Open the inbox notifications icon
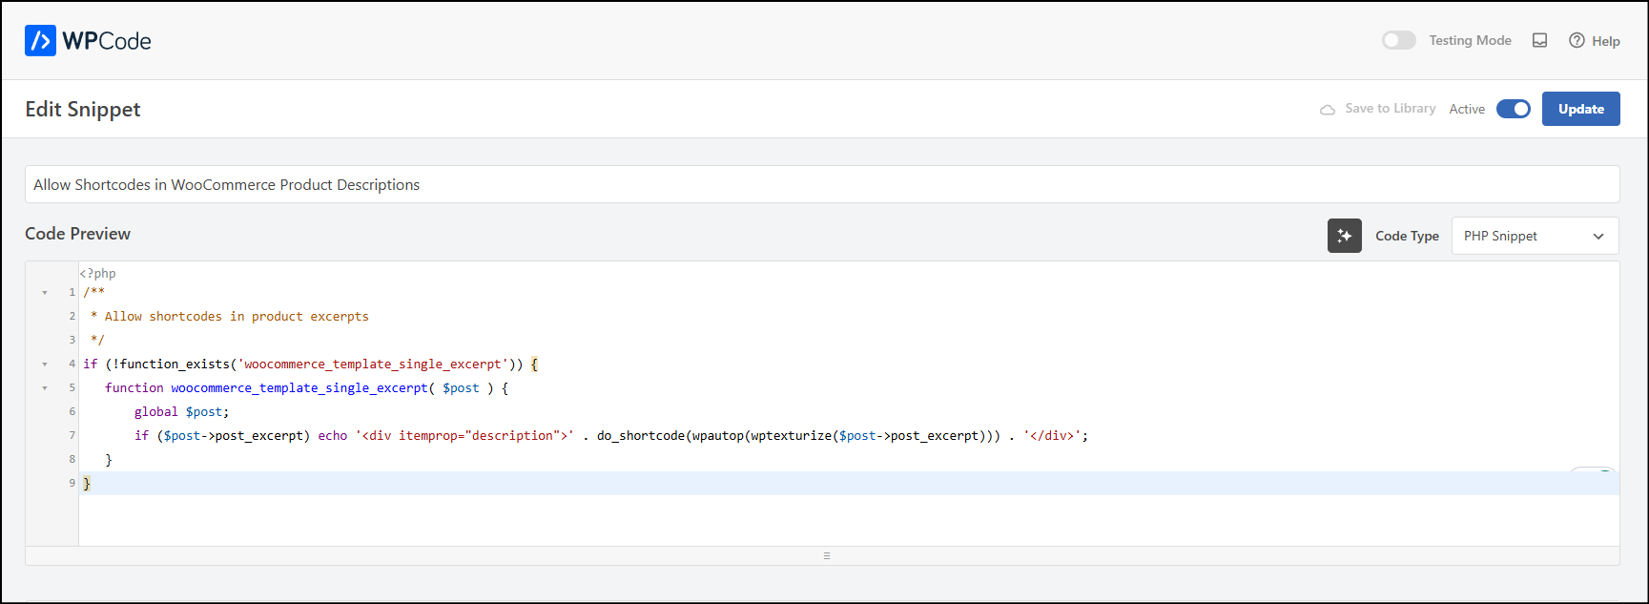The width and height of the screenshot is (1649, 604). tap(1539, 40)
